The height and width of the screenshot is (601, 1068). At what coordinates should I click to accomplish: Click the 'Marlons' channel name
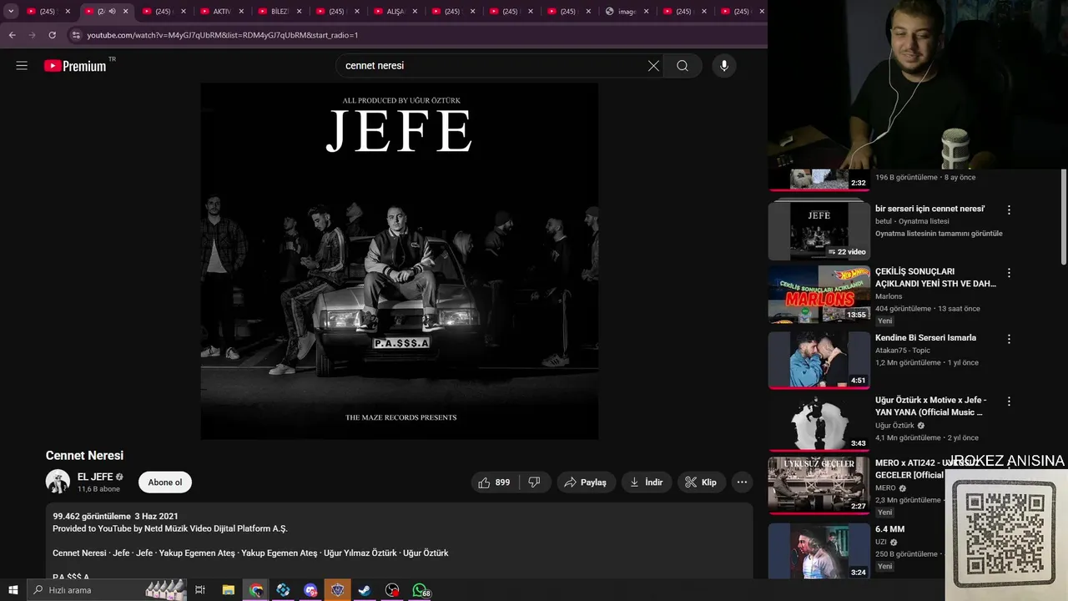[889, 296]
